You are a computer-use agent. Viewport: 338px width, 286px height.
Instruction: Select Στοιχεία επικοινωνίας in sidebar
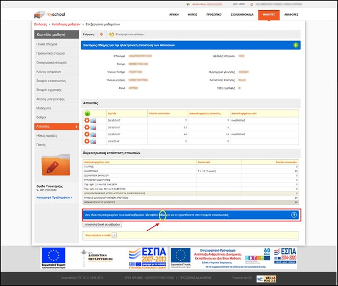coord(51,88)
